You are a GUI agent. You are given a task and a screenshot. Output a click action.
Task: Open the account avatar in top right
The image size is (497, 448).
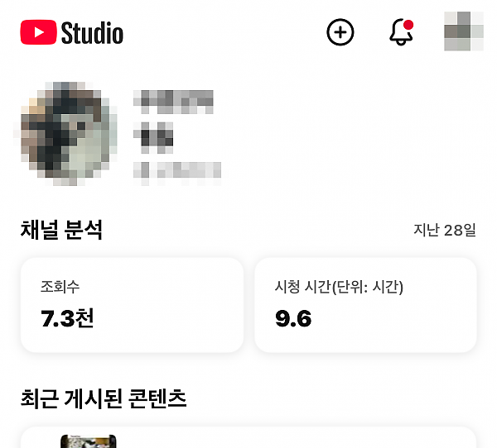coord(464,31)
